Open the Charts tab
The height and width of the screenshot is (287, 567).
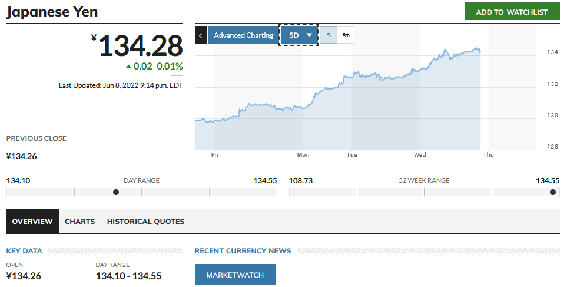pyautogui.click(x=80, y=222)
